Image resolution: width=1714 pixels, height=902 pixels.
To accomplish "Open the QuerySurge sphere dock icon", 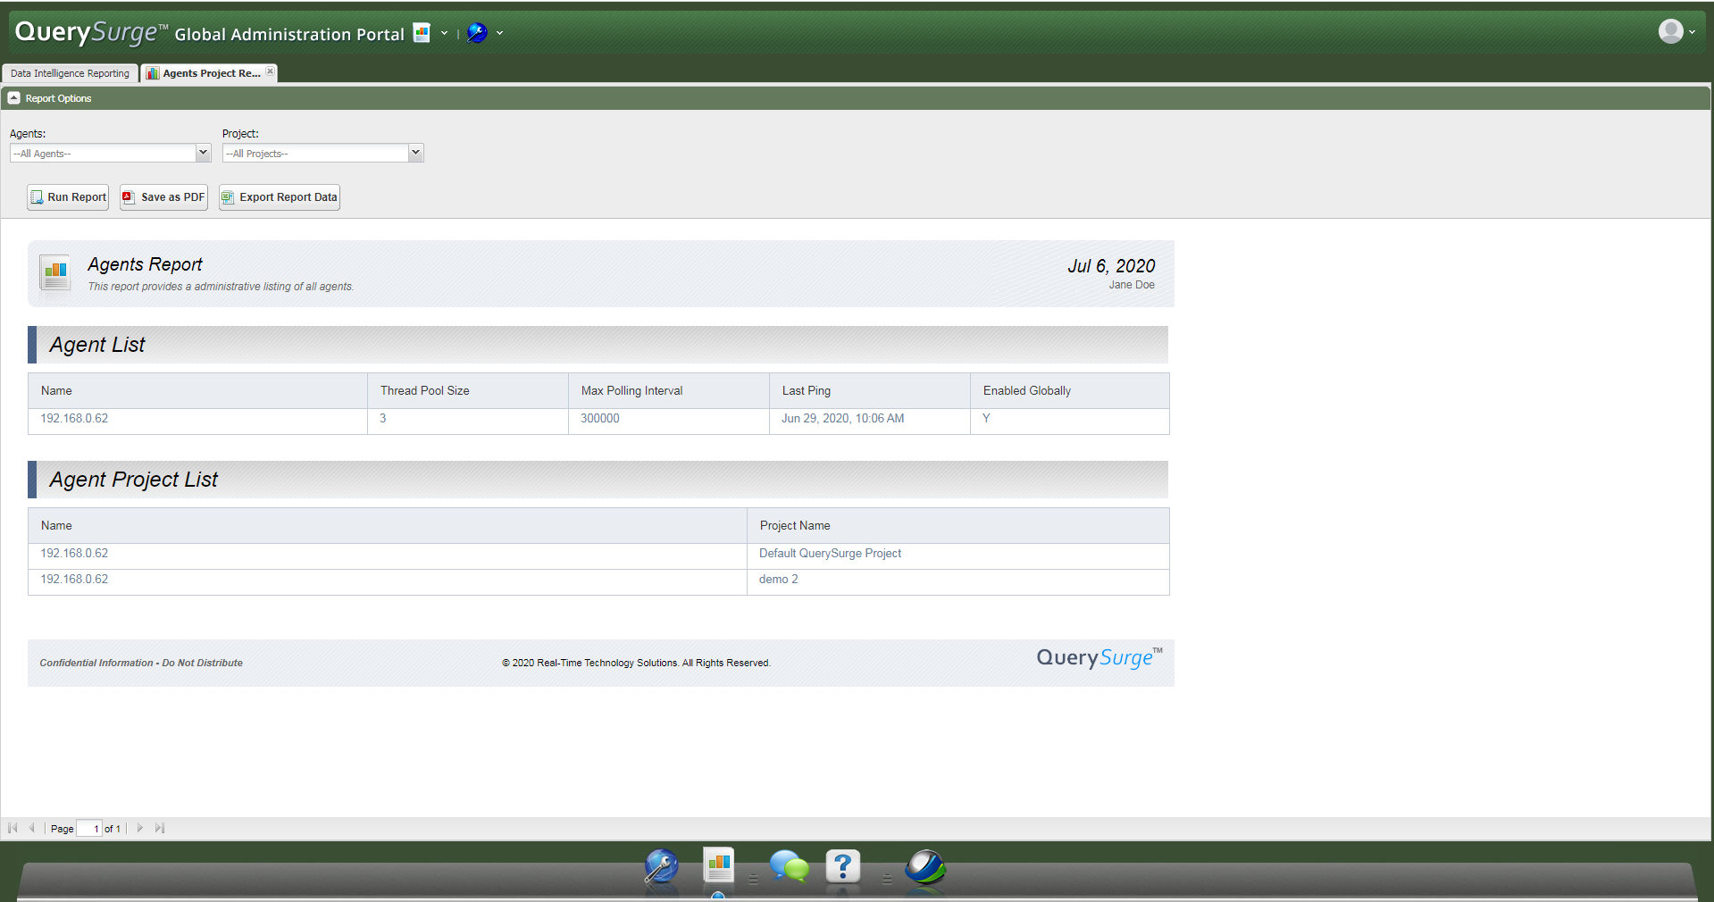I will (x=925, y=866).
